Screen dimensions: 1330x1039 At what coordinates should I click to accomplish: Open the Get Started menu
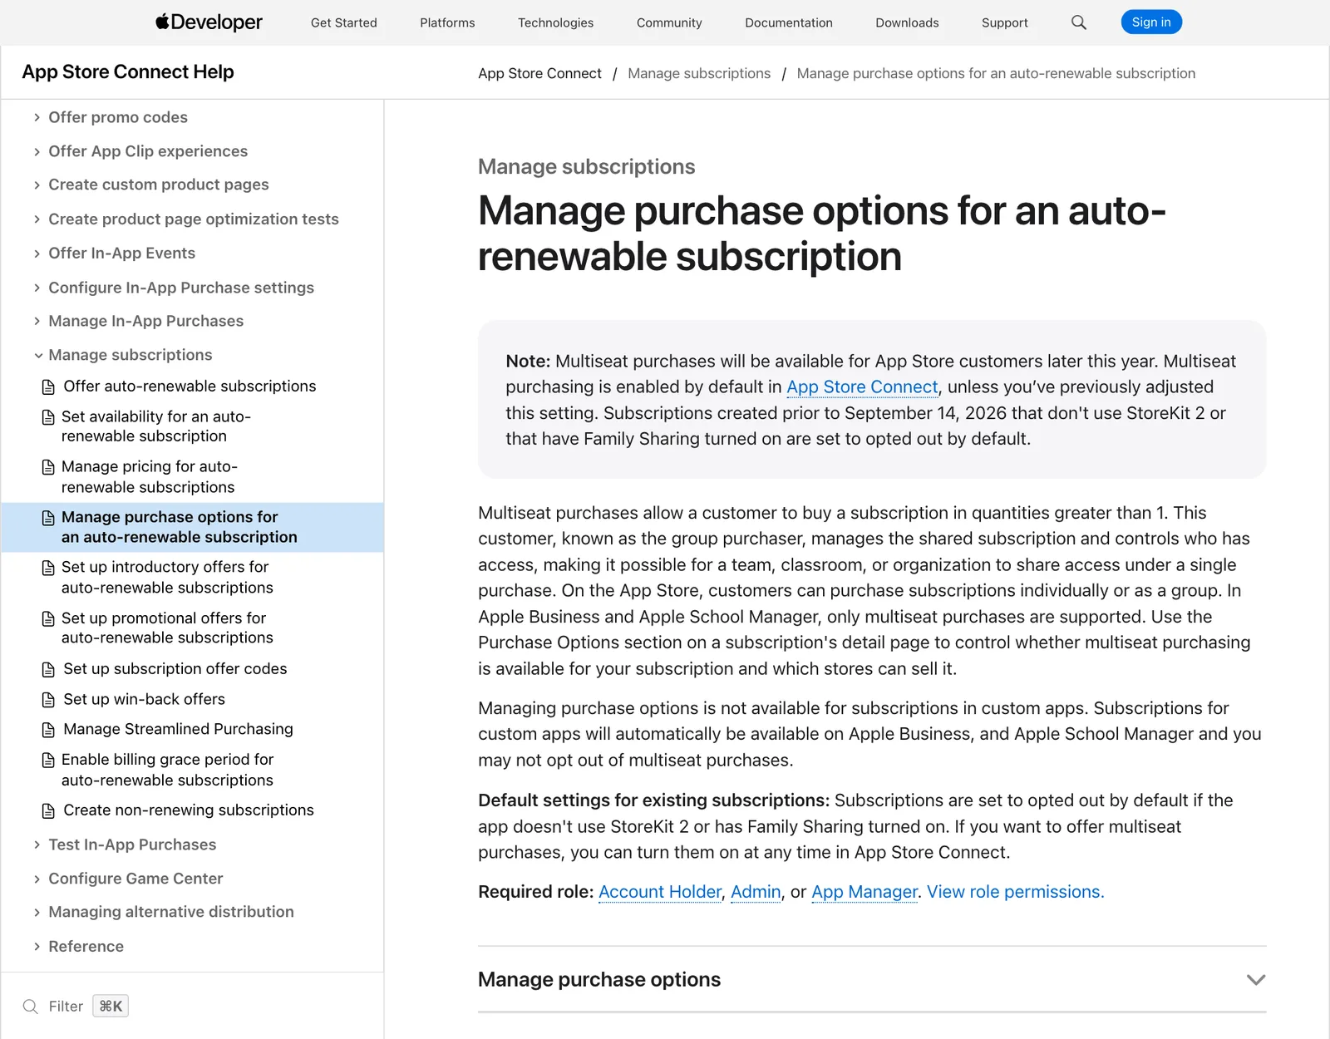click(x=343, y=22)
